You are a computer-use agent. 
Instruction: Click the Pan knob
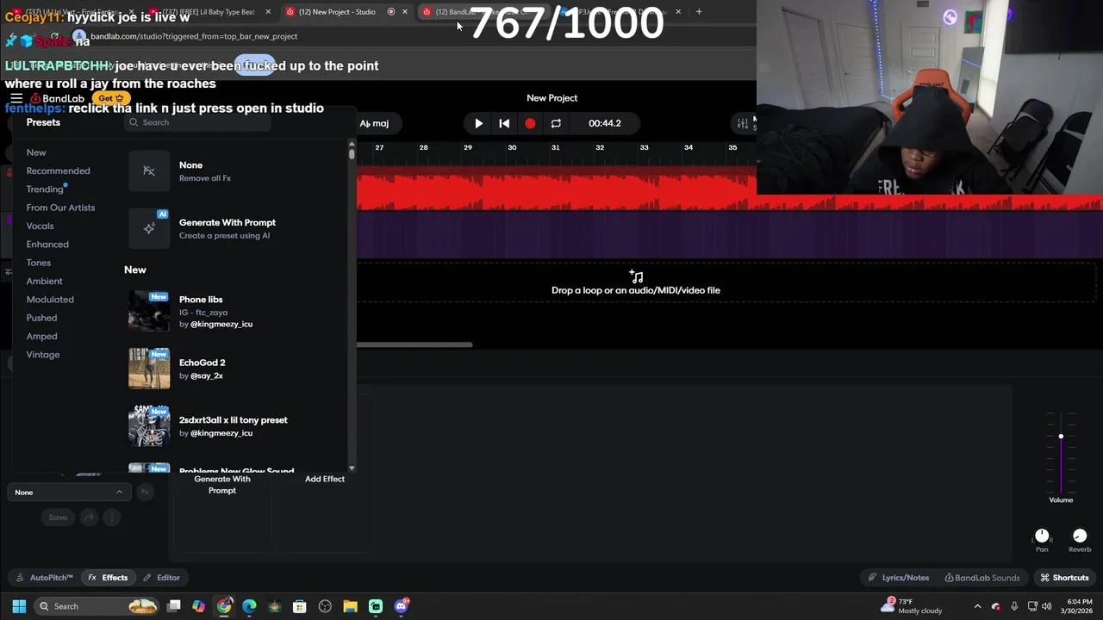tap(1042, 536)
